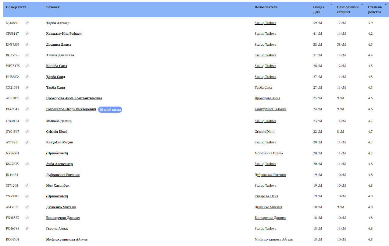The image size is (389, 246).
Task: Open Дасаниа Давид's match page
Action: [x=59, y=44]
